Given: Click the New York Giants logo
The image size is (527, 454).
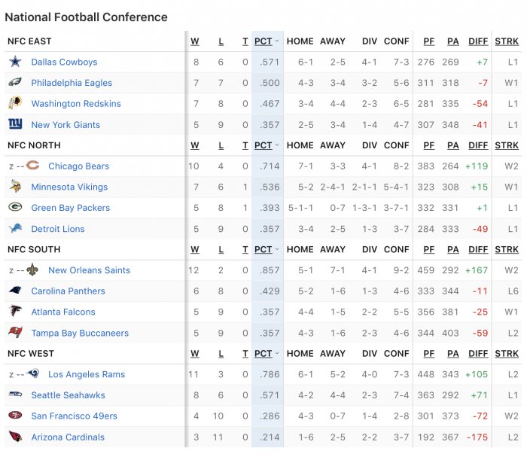Looking at the screenshot, I should 15,123.
